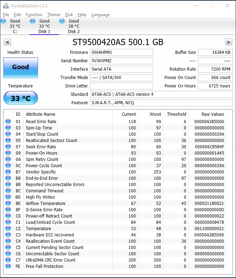Select the Temperature attribute row name

pyautogui.click(x=39, y=229)
